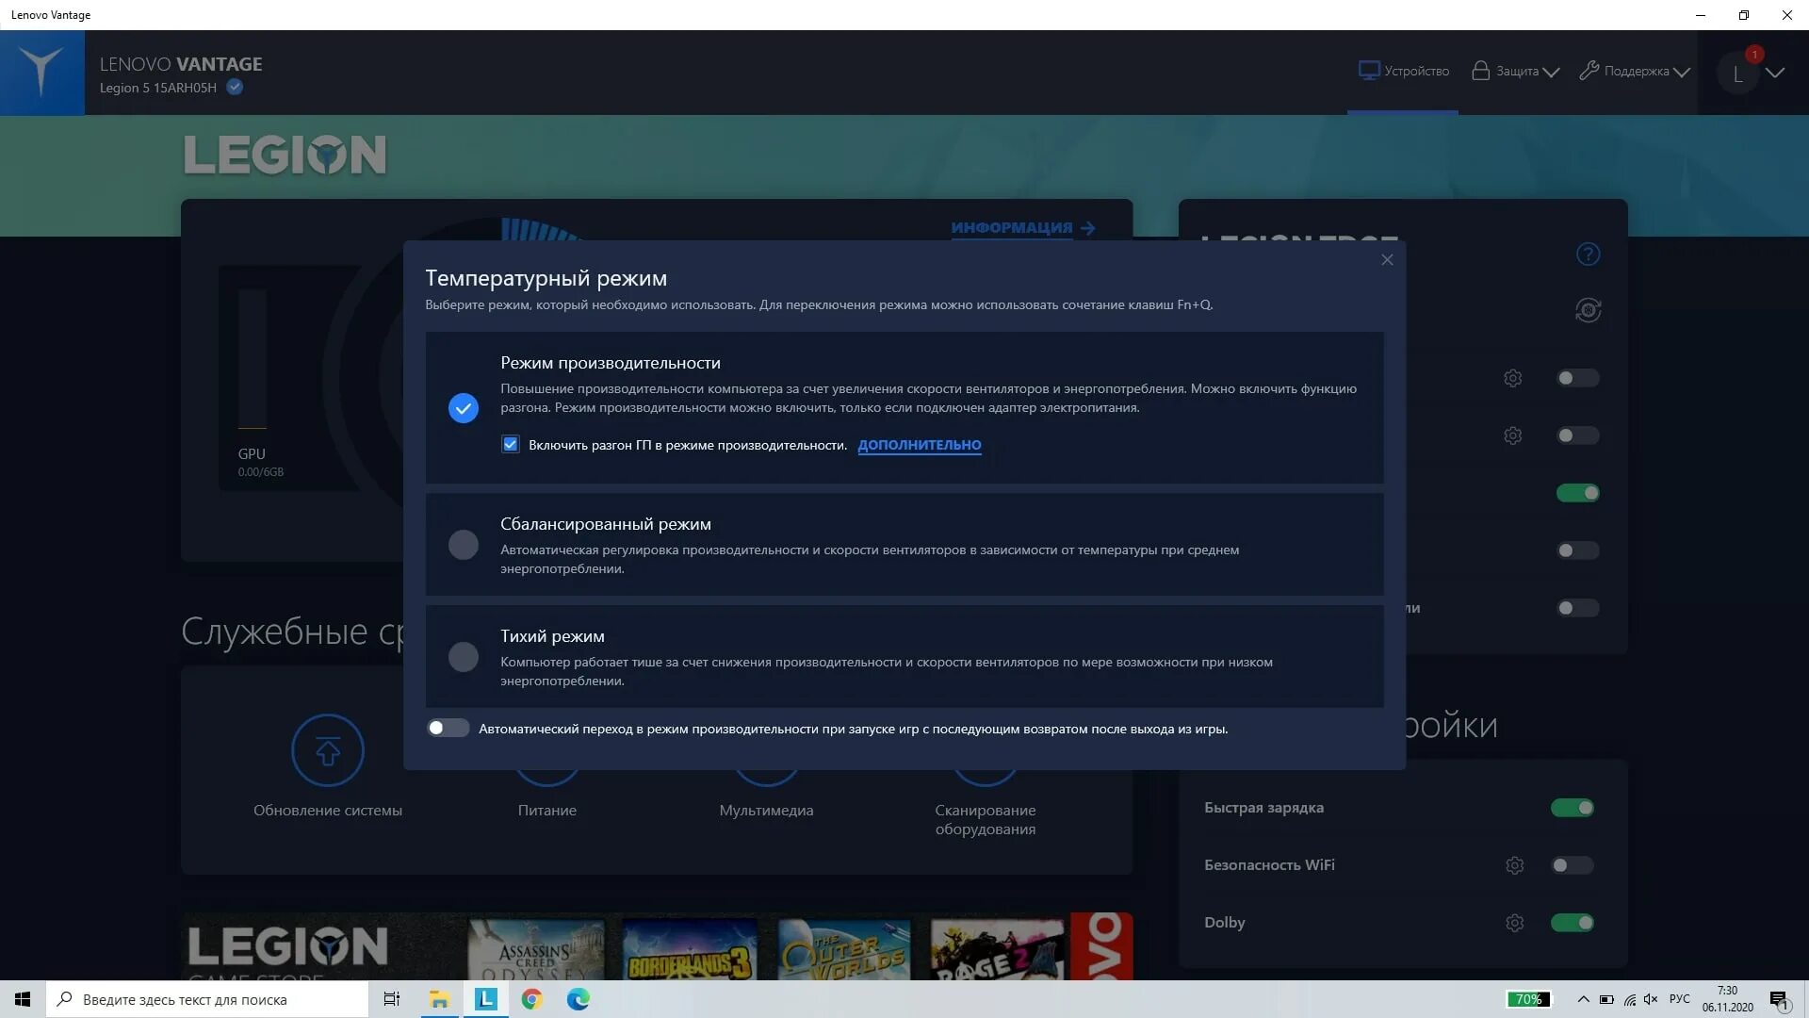This screenshot has width=1809, height=1018.
Task: Click the blue question mark help icon
Action: point(1588,254)
